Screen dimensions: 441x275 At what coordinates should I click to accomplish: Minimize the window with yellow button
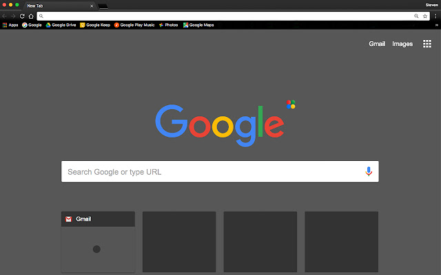coord(11,5)
